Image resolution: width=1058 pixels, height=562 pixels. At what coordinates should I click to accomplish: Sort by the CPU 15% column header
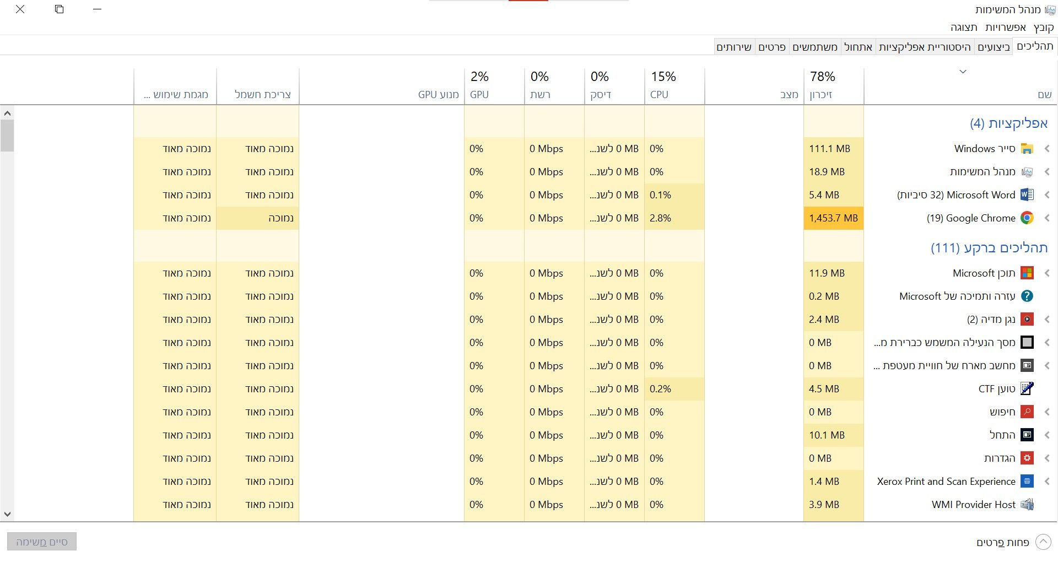[x=674, y=85]
